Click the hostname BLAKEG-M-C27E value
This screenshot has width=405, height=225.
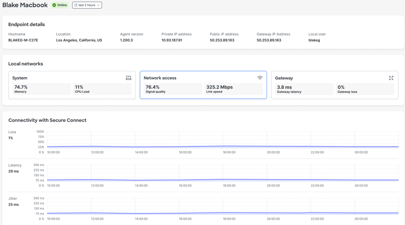pyautogui.click(x=23, y=40)
